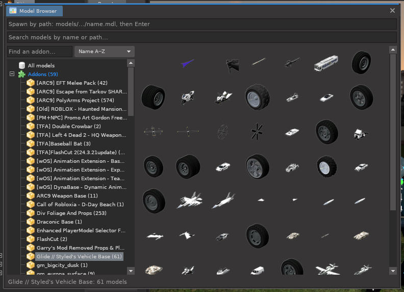Select the white motorcycle model thumbnail
Screen dimensions: 404x292
pyautogui.click(x=188, y=97)
